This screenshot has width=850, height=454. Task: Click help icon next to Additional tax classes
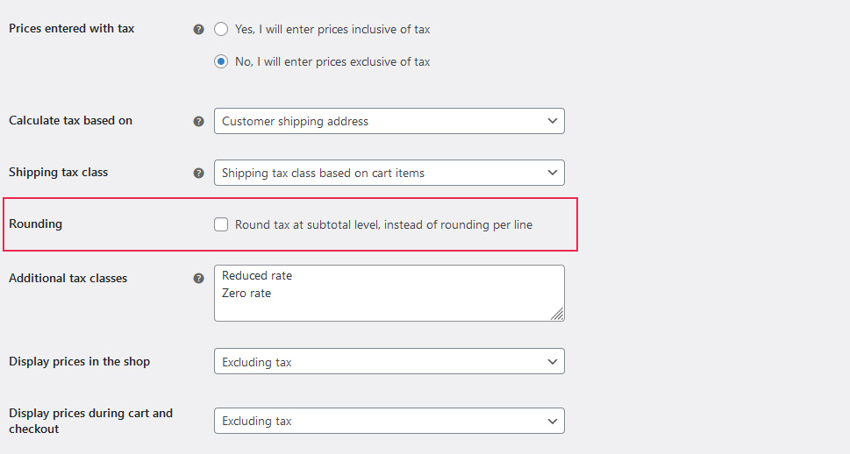(x=198, y=279)
